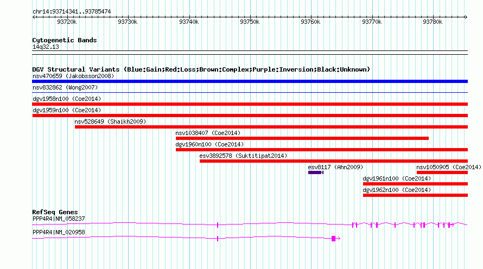Click the esv3892578 (Suktitipat2014) label

click(243, 156)
